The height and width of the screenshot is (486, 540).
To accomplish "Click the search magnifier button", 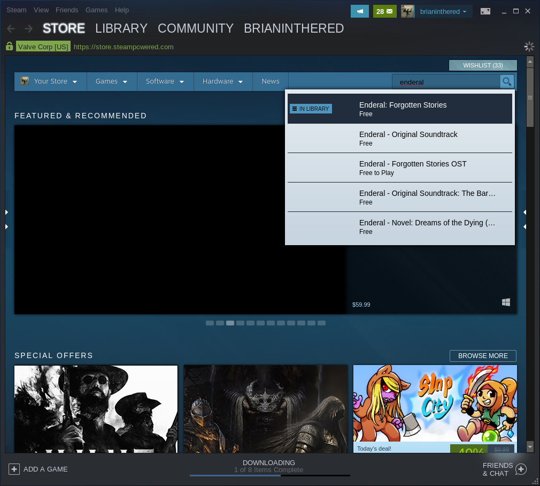I will [507, 82].
